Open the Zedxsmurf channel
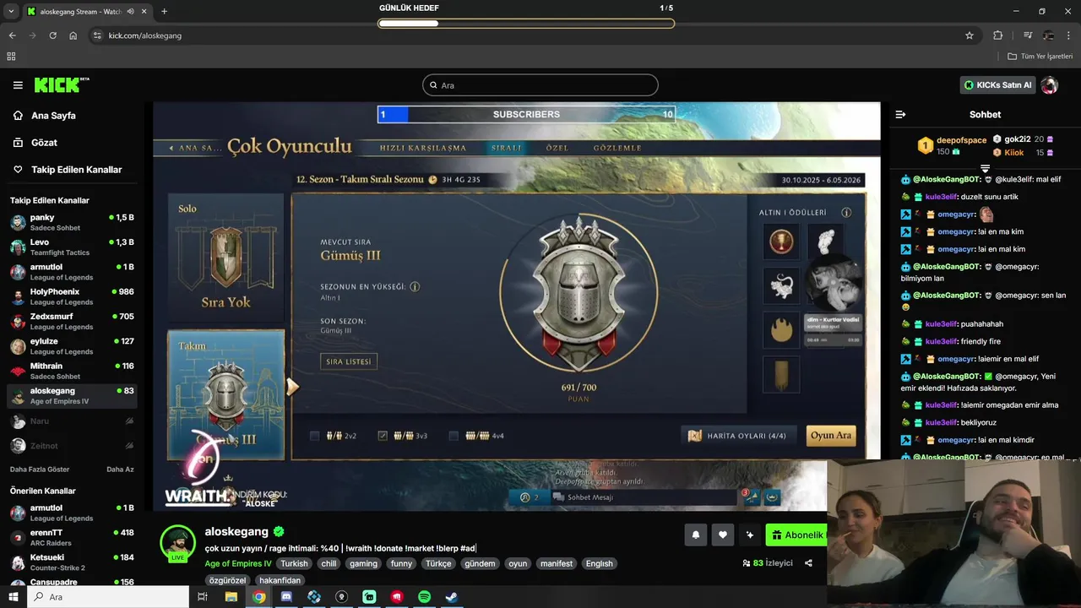The image size is (1081, 608). [72, 322]
